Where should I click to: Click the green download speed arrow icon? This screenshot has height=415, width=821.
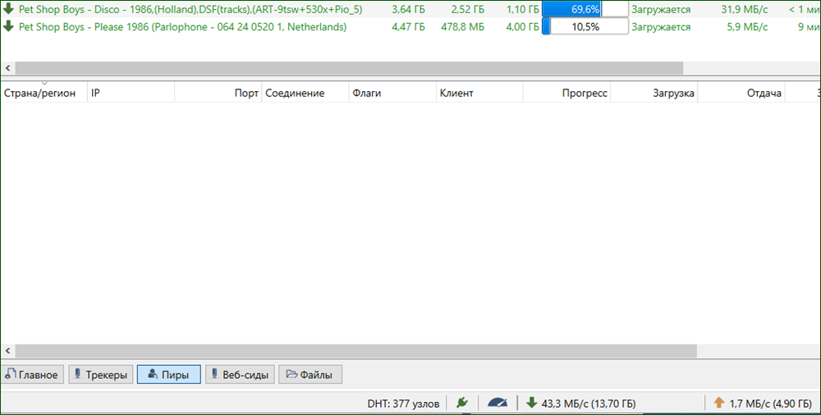[x=531, y=403]
